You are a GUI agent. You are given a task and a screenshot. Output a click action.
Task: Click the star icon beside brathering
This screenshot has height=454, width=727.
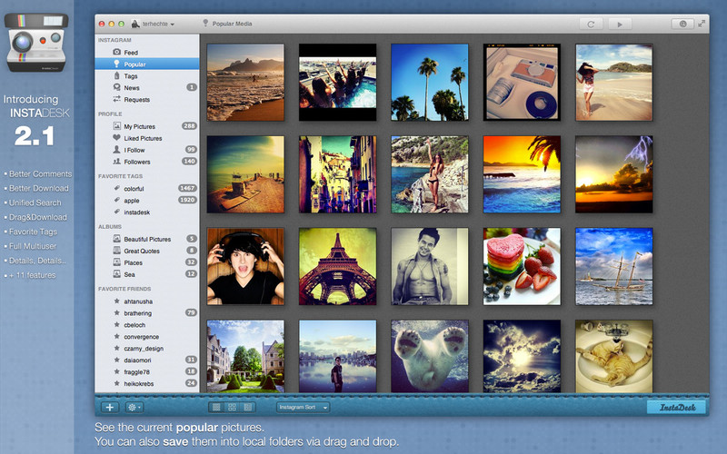click(x=117, y=312)
